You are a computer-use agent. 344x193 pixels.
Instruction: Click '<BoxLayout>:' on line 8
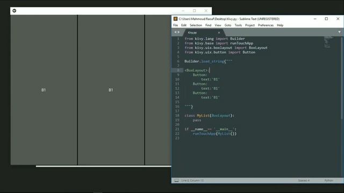197,70
